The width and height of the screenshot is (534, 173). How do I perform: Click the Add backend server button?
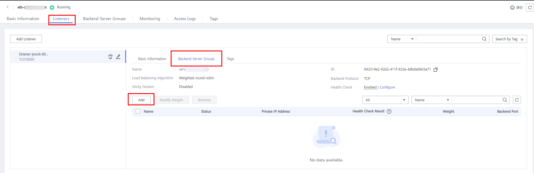tap(141, 100)
